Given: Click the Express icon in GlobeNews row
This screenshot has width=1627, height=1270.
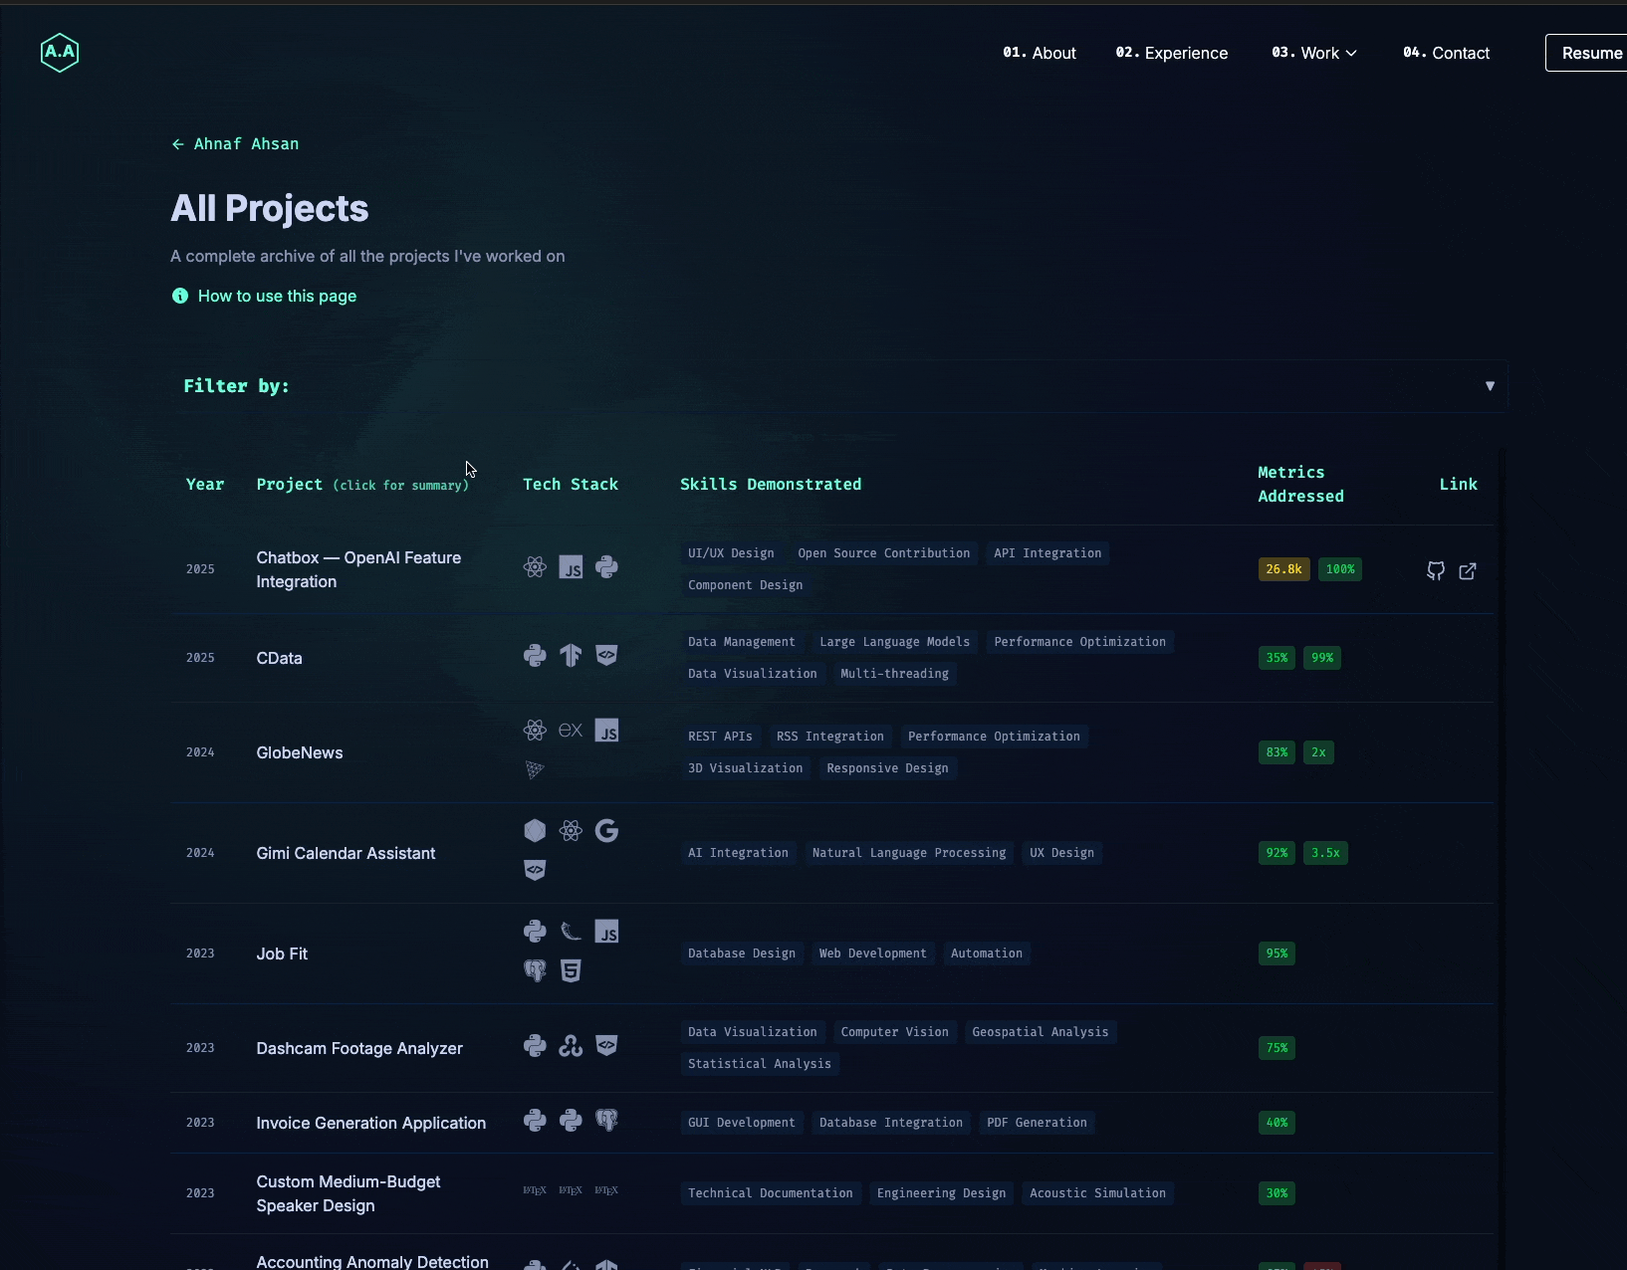Looking at the screenshot, I should (x=571, y=731).
